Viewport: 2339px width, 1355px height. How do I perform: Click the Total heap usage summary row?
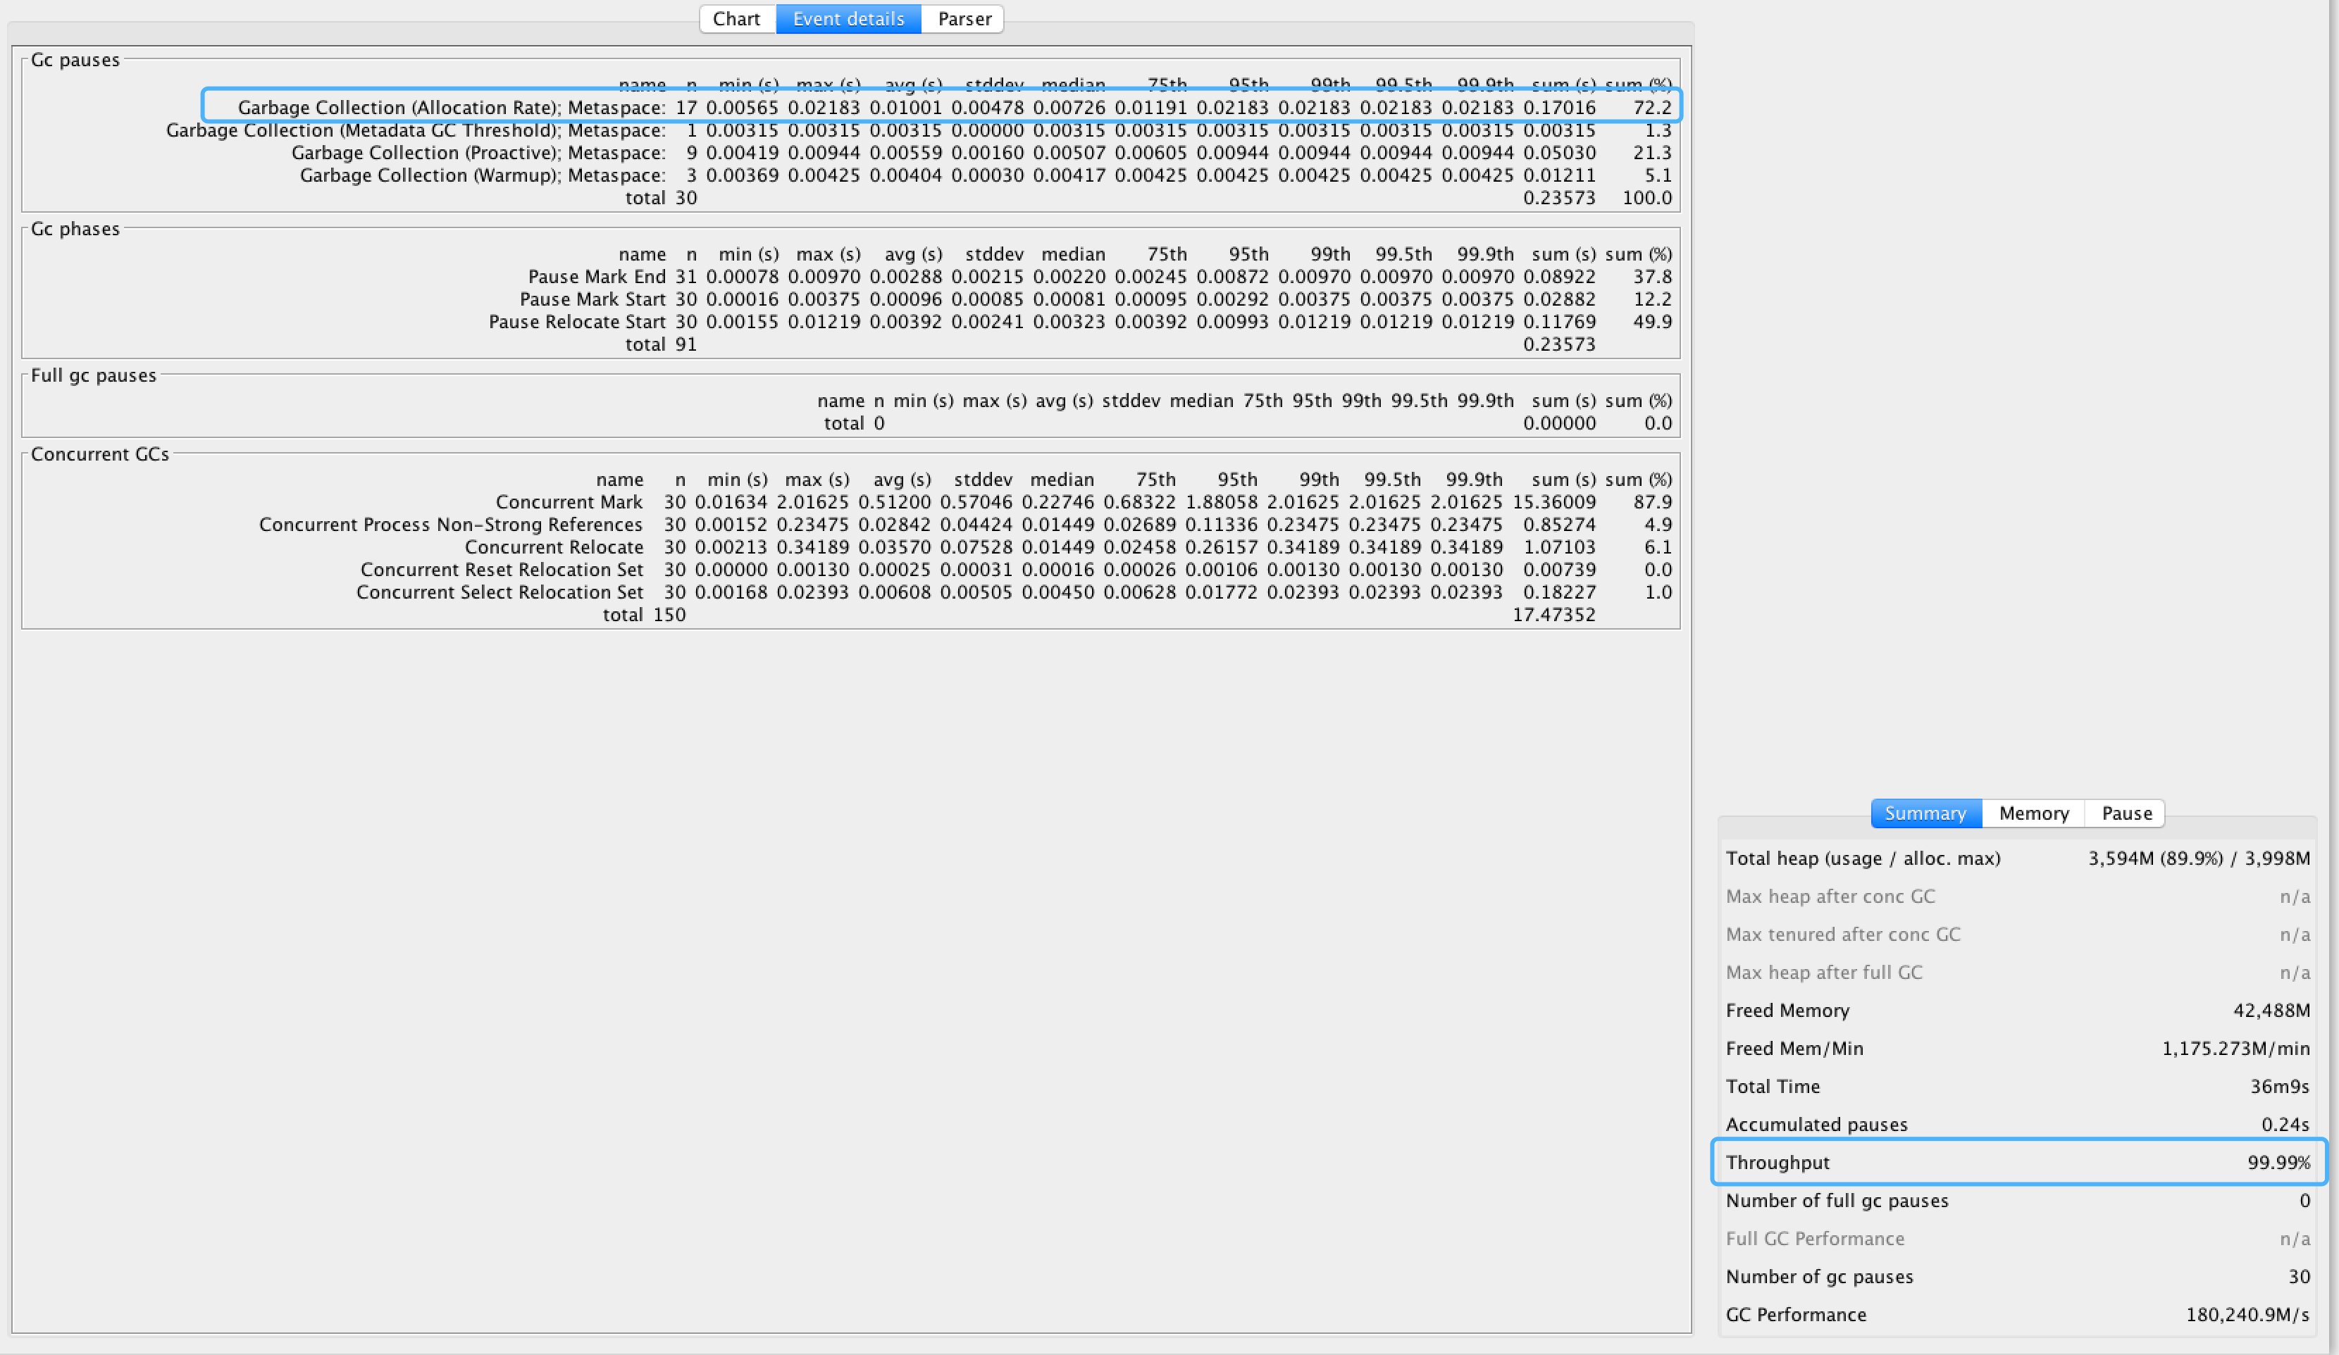[2016, 858]
